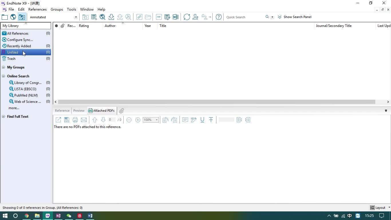Show the Search Panel
Viewport: 391px width, 220px height.
coord(295,17)
